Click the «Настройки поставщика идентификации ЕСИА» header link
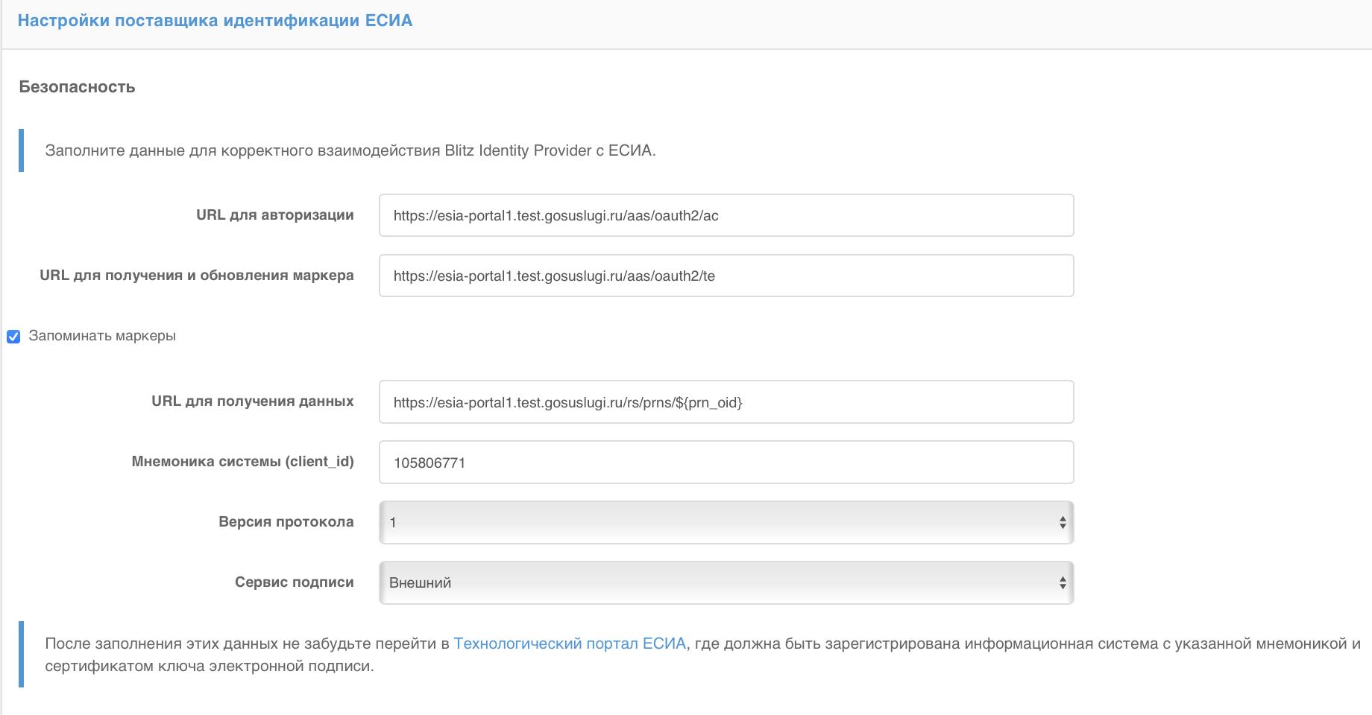 pos(215,20)
